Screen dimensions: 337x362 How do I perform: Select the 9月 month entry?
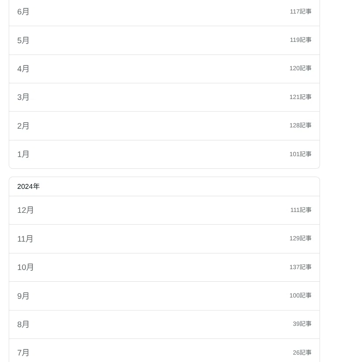[164, 296]
